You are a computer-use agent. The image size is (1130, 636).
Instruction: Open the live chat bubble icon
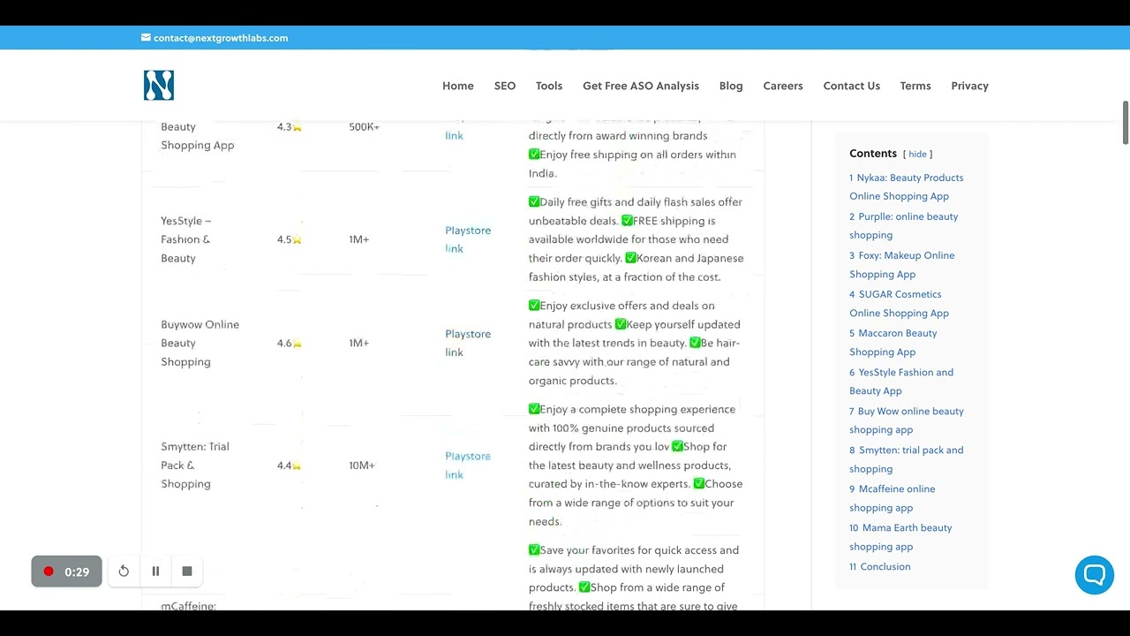(x=1094, y=575)
